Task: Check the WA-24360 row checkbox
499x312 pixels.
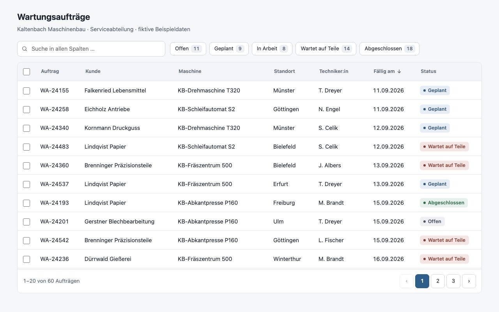Action: click(x=27, y=166)
